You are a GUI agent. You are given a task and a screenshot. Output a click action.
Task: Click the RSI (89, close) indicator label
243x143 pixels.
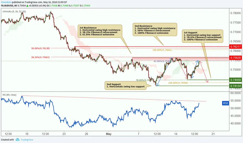9,95
